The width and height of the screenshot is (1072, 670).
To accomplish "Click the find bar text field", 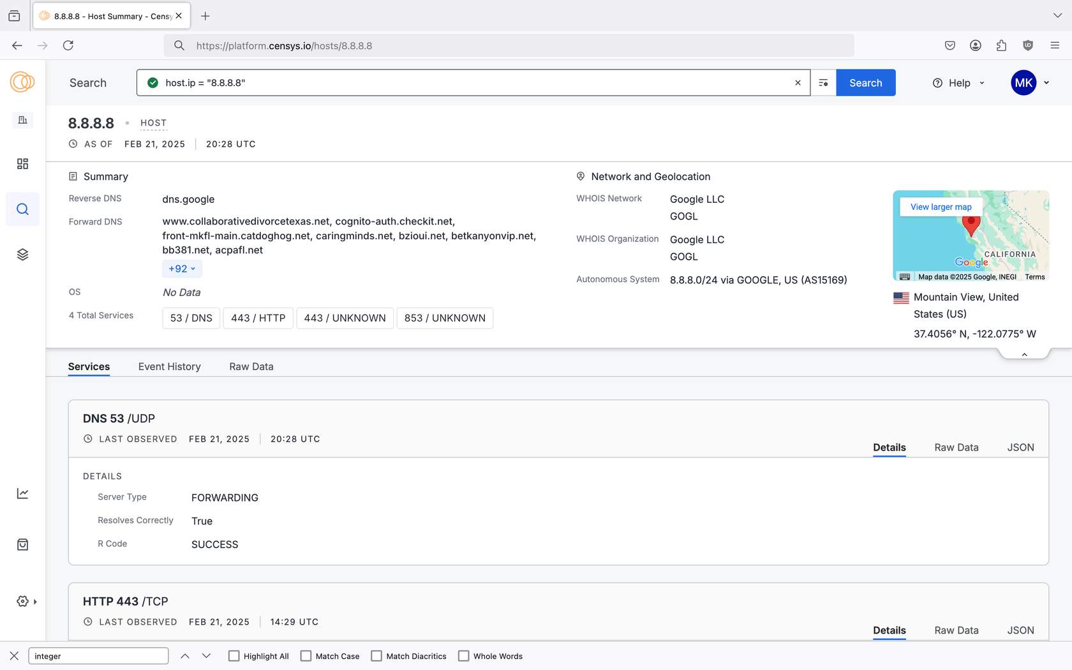I will point(99,656).
